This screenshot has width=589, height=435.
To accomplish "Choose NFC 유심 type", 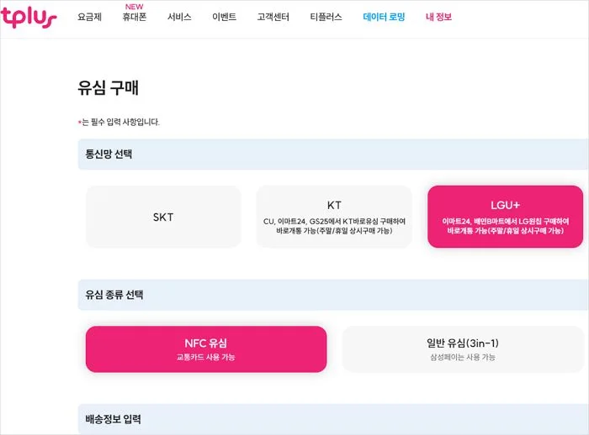I will tap(206, 349).
